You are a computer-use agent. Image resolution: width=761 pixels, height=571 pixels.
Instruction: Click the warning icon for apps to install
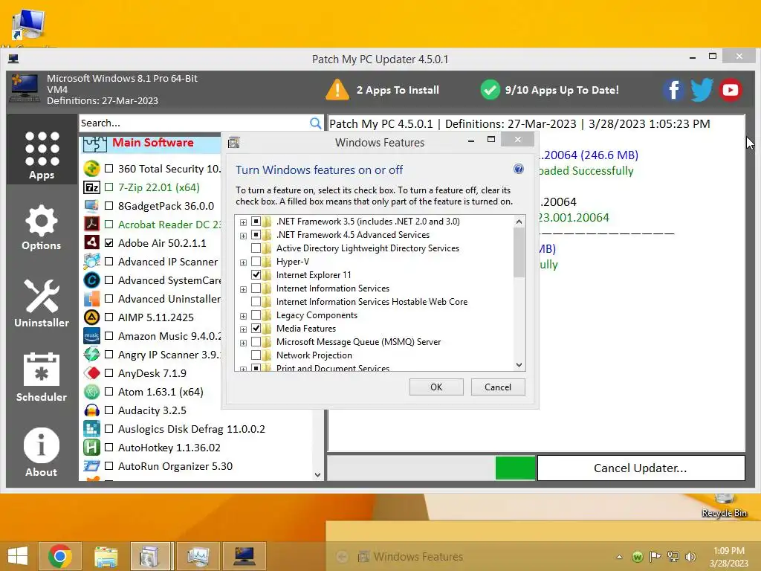(x=337, y=90)
